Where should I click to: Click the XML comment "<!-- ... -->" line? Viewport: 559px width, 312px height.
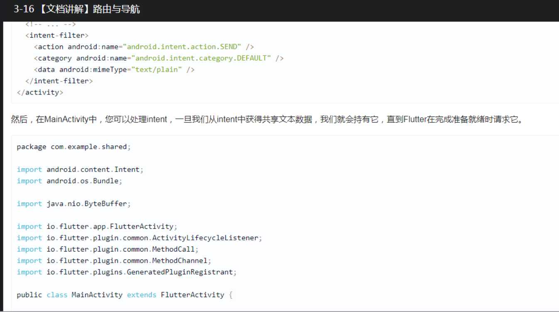51,24
